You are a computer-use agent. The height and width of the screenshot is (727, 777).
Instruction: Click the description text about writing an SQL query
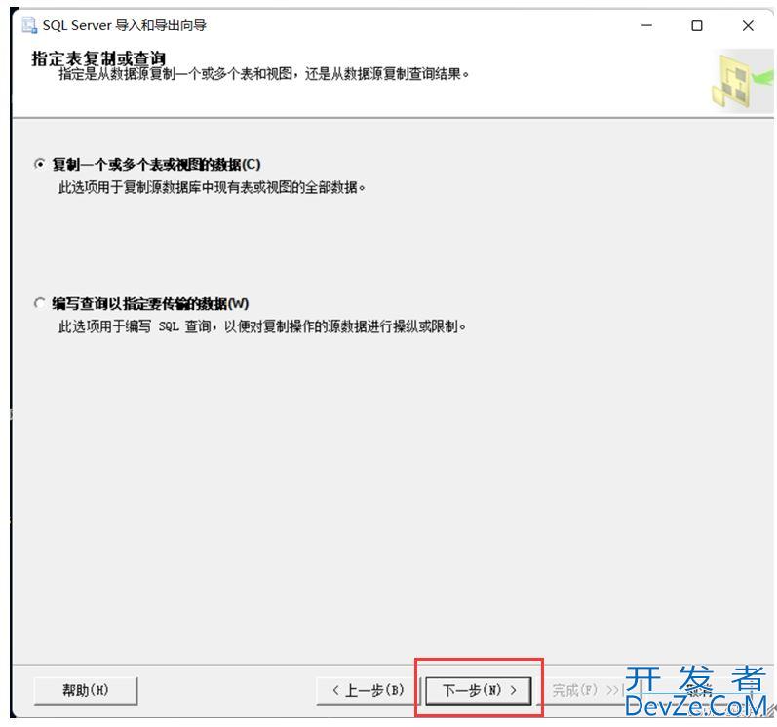(262, 326)
